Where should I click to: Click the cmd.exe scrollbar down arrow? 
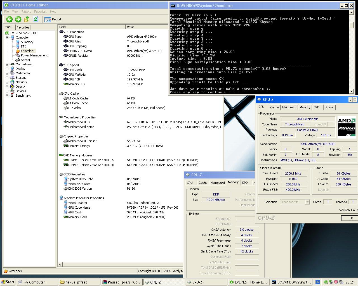coord(352,91)
